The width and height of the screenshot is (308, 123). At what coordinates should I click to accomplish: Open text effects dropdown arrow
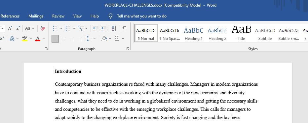(18, 39)
